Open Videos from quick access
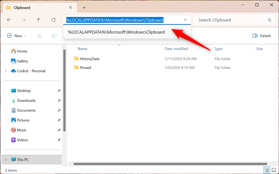Screen dimensions: 279x174 click(x=19, y=140)
